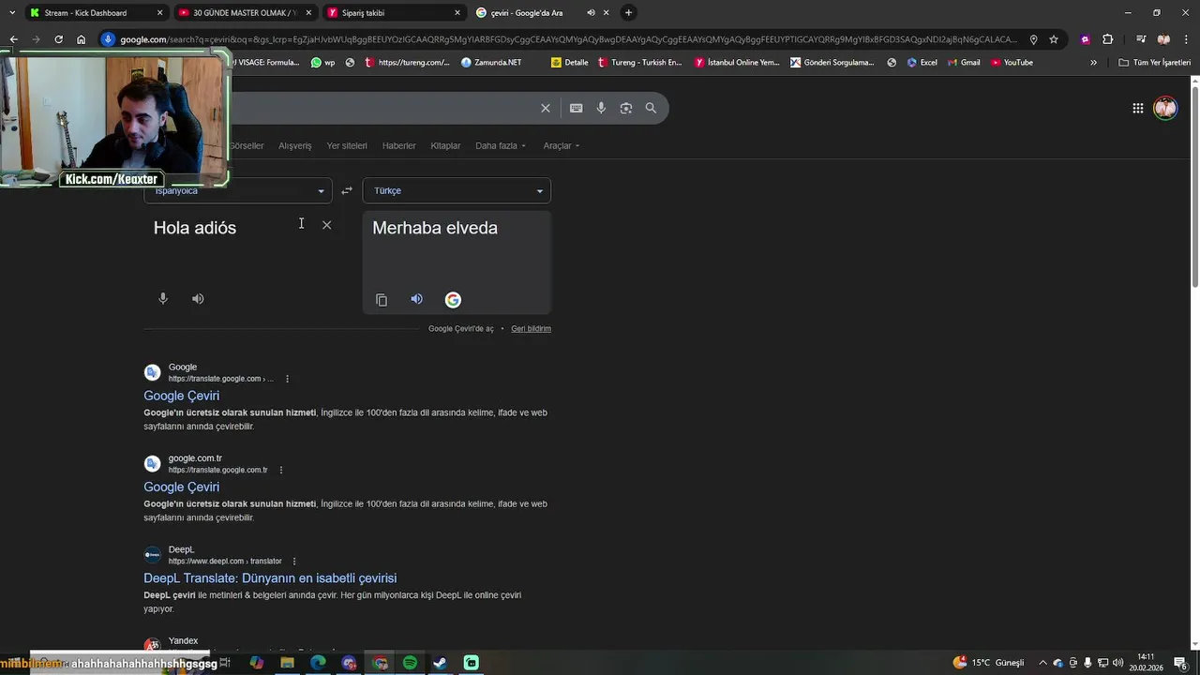The height and width of the screenshot is (675, 1200).
Task: Click the "Google Çeviri'de aç" link
Action: pos(461,329)
